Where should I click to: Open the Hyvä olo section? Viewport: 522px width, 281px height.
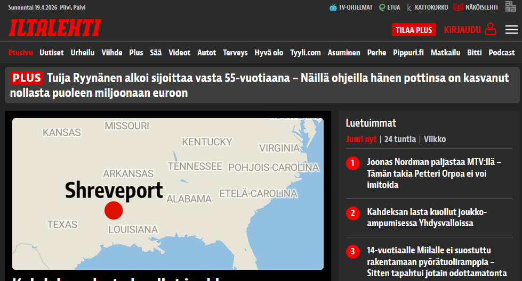pyautogui.click(x=269, y=53)
